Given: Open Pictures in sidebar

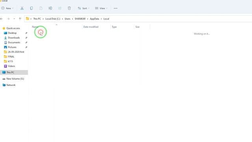Looking at the screenshot, I should click(12, 47).
